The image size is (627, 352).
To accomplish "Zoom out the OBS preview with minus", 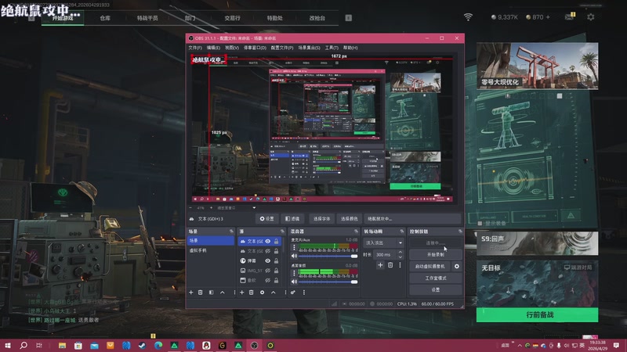I will [x=190, y=208].
